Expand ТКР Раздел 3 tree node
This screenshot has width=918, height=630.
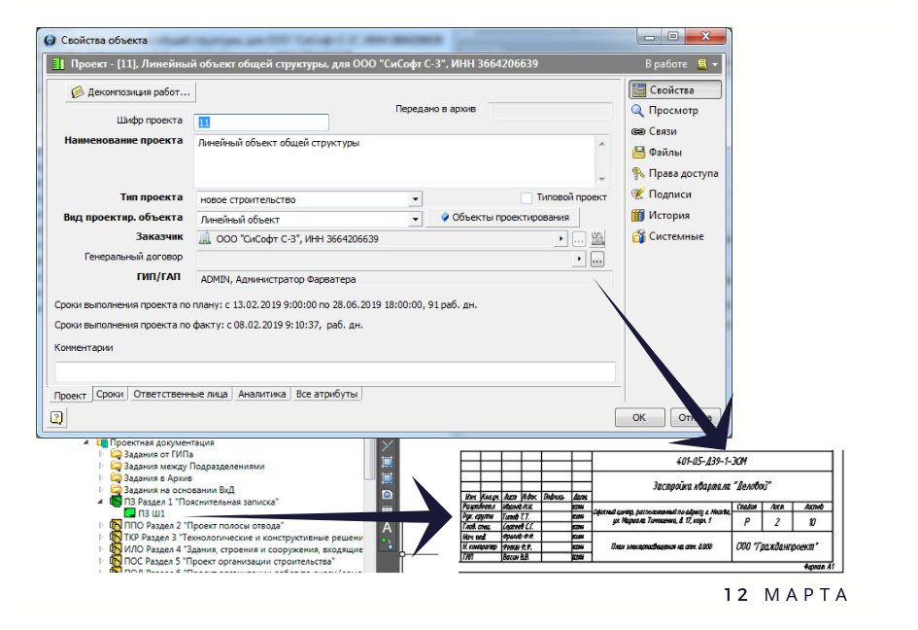click(100, 538)
